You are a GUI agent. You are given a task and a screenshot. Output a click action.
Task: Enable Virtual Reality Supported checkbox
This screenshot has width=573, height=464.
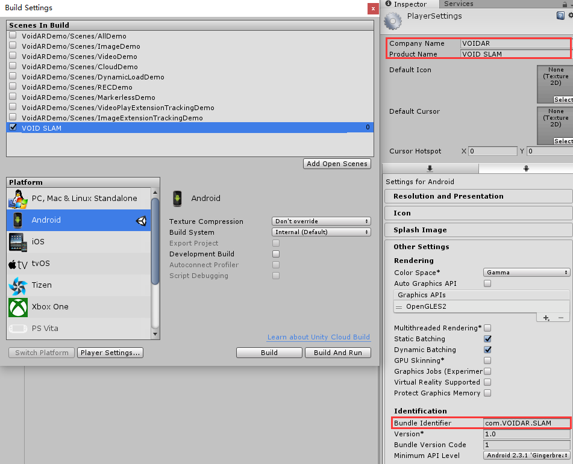pyautogui.click(x=487, y=382)
